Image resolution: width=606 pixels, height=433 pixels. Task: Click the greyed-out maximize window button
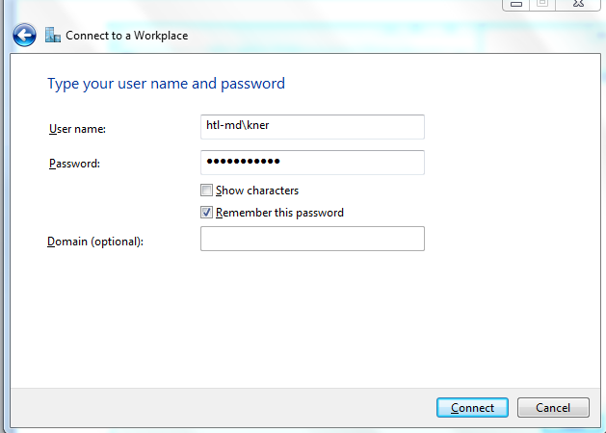(541, 4)
